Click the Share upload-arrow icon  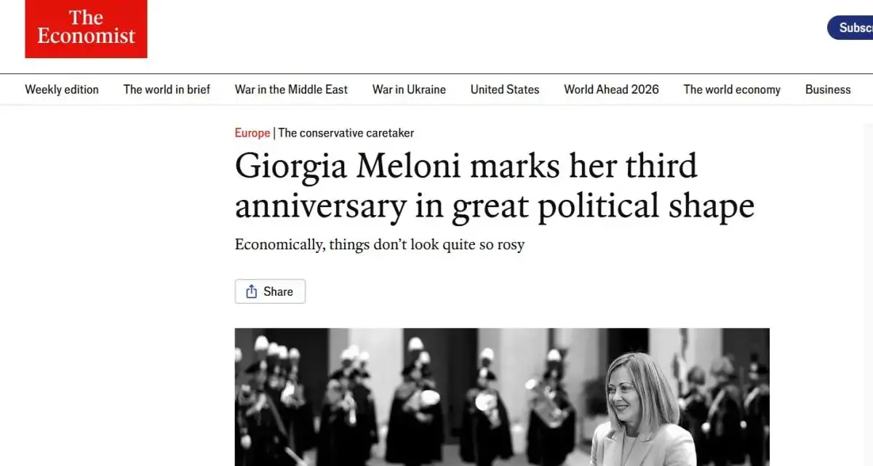(253, 291)
